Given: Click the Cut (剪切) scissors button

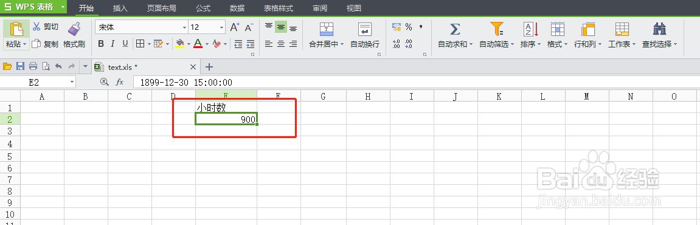Looking at the screenshot, I should tap(45, 27).
